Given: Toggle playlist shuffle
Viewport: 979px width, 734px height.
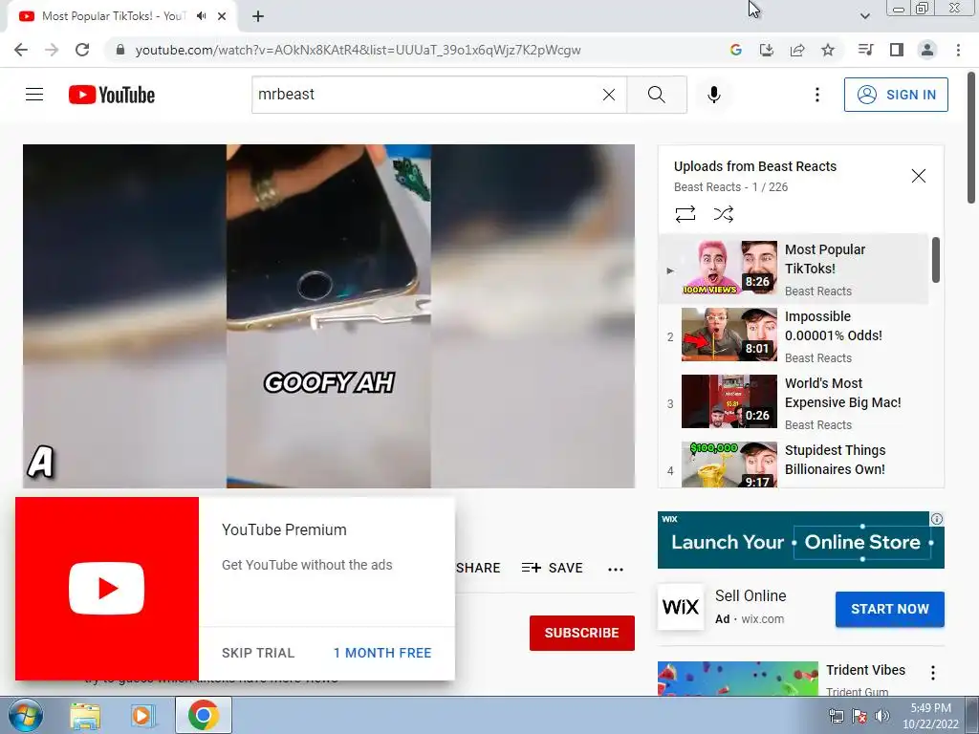Looking at the screenshot, I should (x=724, y=214).
